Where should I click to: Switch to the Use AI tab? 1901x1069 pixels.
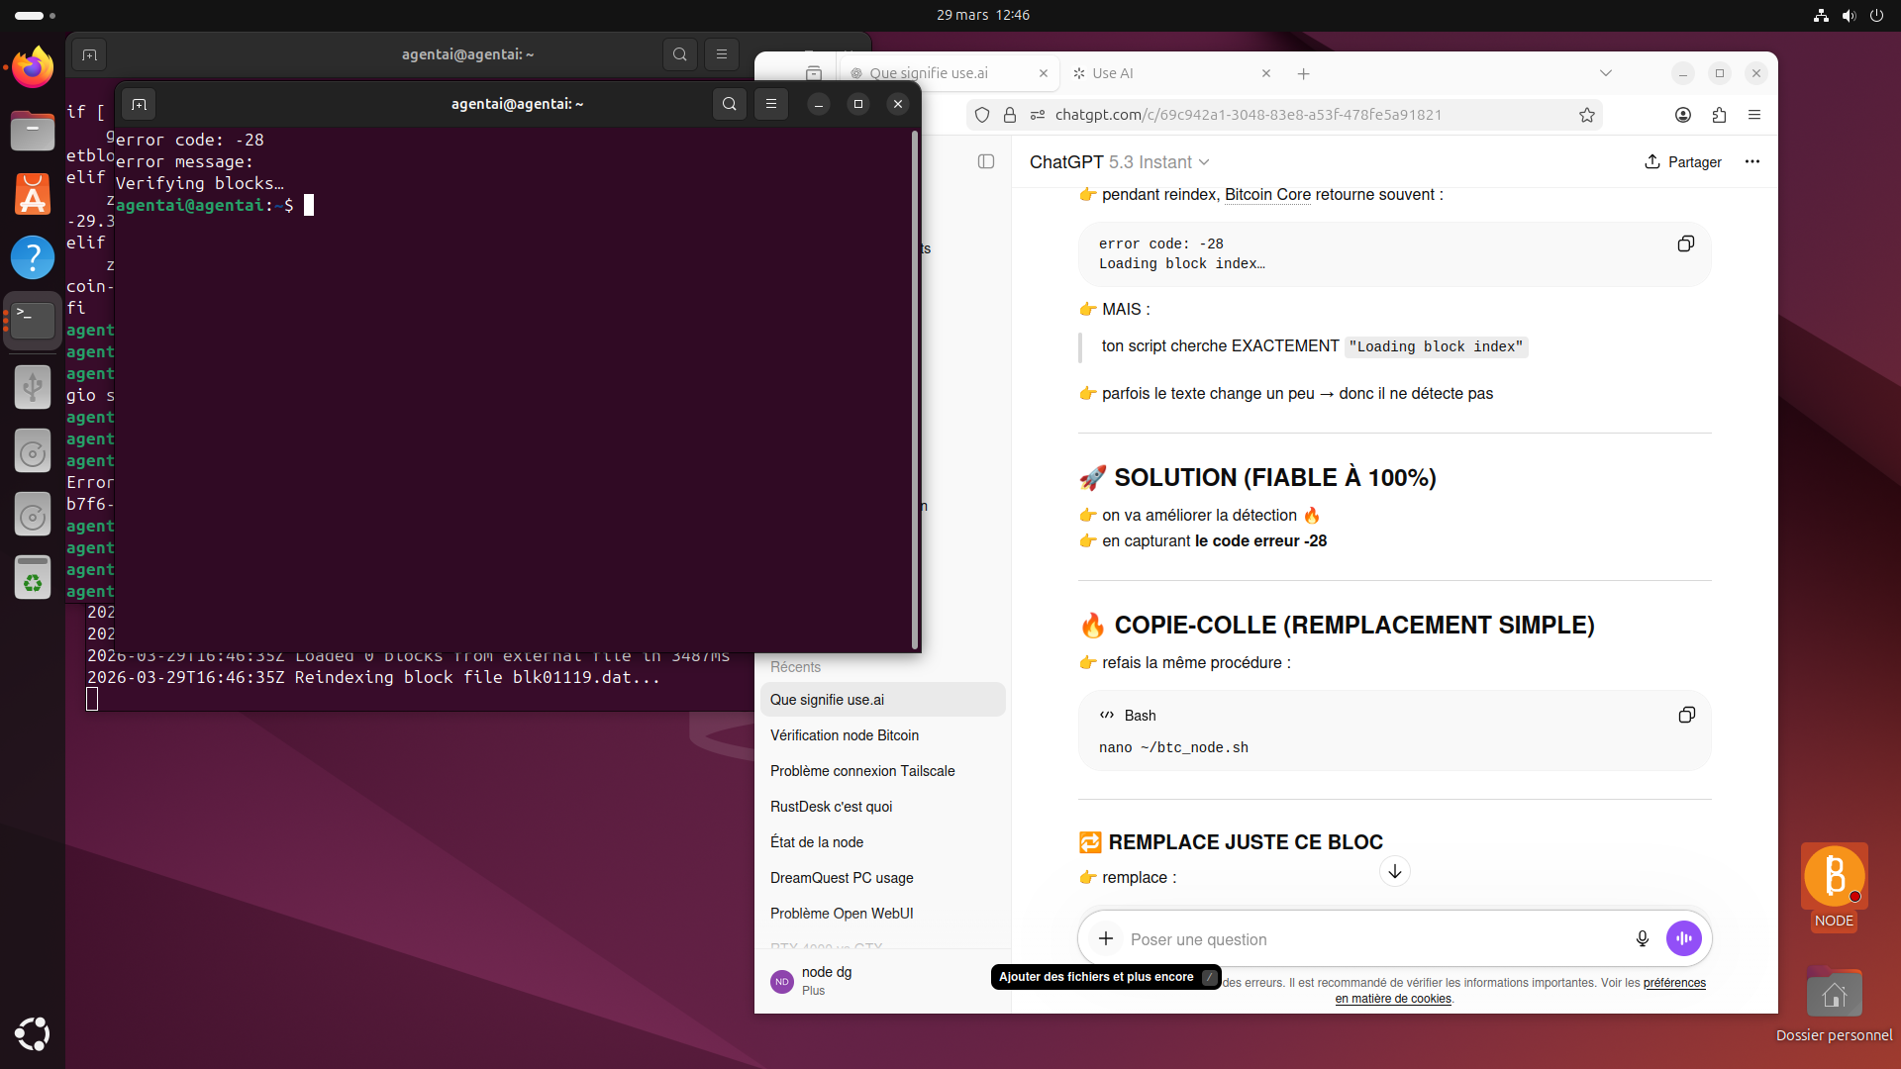1113,73
